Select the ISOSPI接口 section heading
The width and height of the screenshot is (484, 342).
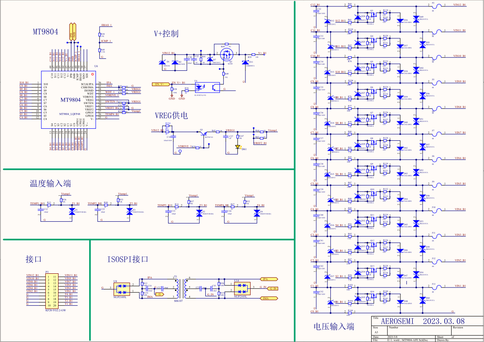click(128, 259)
